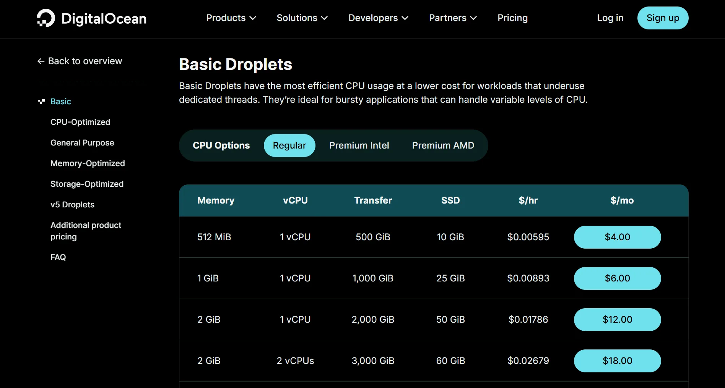Click the vCPU column header

tap(295, 200)
